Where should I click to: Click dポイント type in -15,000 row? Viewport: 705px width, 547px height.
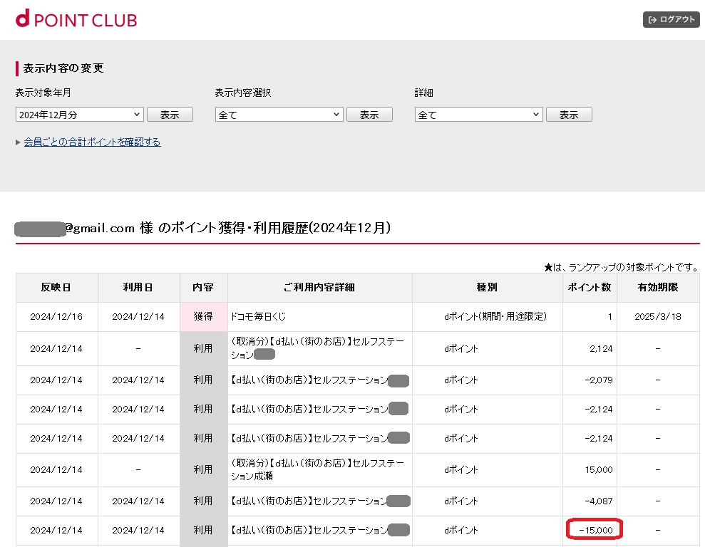point(461,531)
